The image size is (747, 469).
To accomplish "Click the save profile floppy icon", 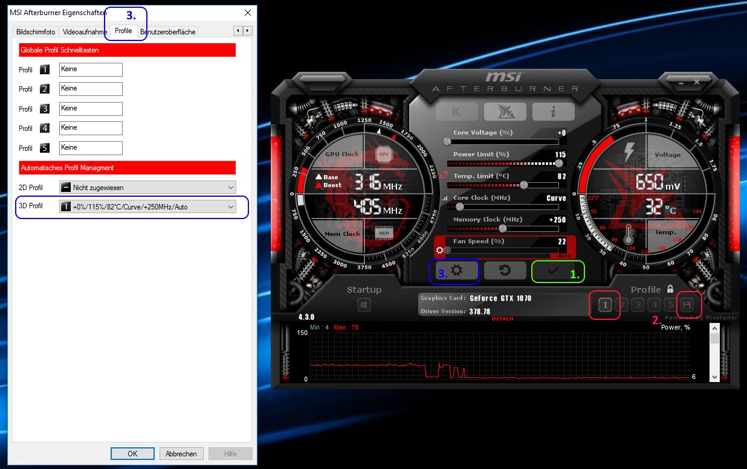I will [687, 305].
